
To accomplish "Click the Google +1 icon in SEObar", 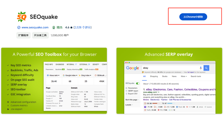I will click(187, 107).
